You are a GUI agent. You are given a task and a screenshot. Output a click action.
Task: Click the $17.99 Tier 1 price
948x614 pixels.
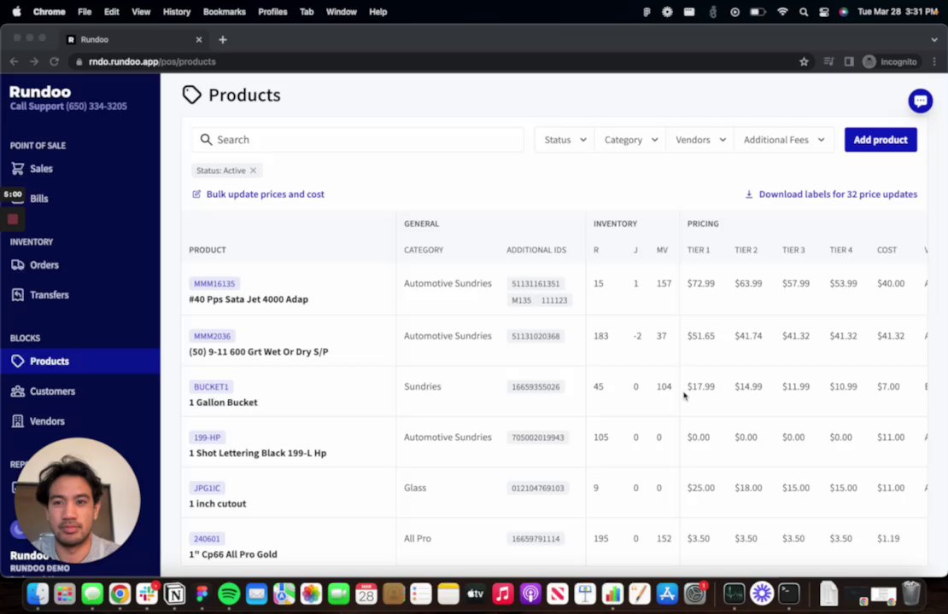(x=700, y=386)
